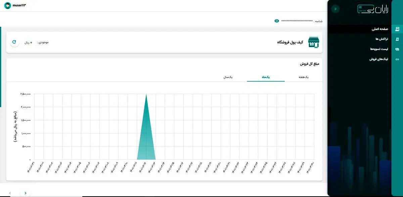Viewport: 403px width, 197px height.
Task: Click the 1,500,000 y-axis label
Action: click(x=26, y=120)
